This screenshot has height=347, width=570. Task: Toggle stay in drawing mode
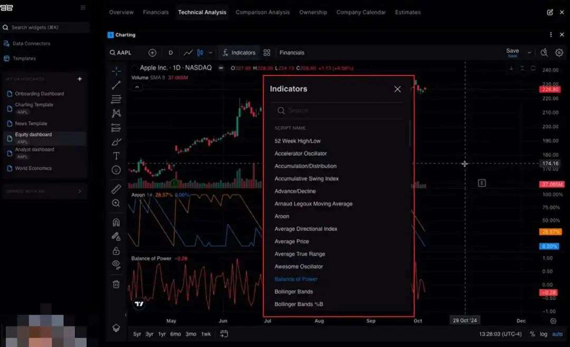[x=116, y=237]
